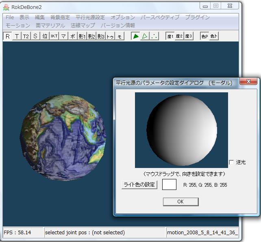
Task: Expand the オプション menu
Action: click(122, 17)
